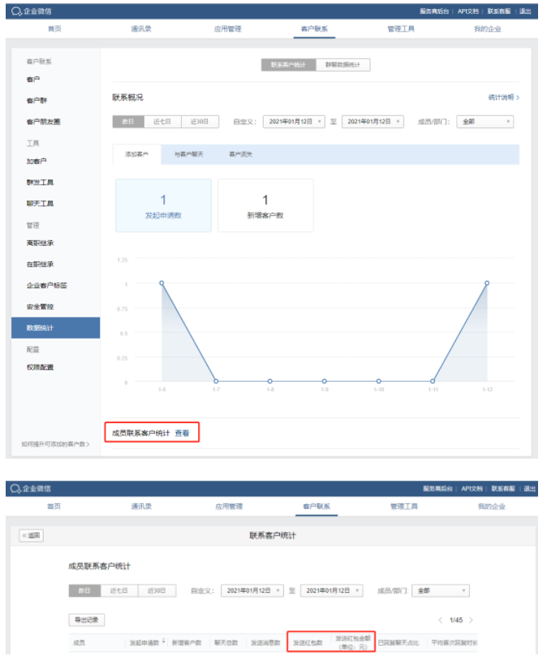Click chart data point for 1-9
Viewport: 547px width, 665px height.
(325, 382)
